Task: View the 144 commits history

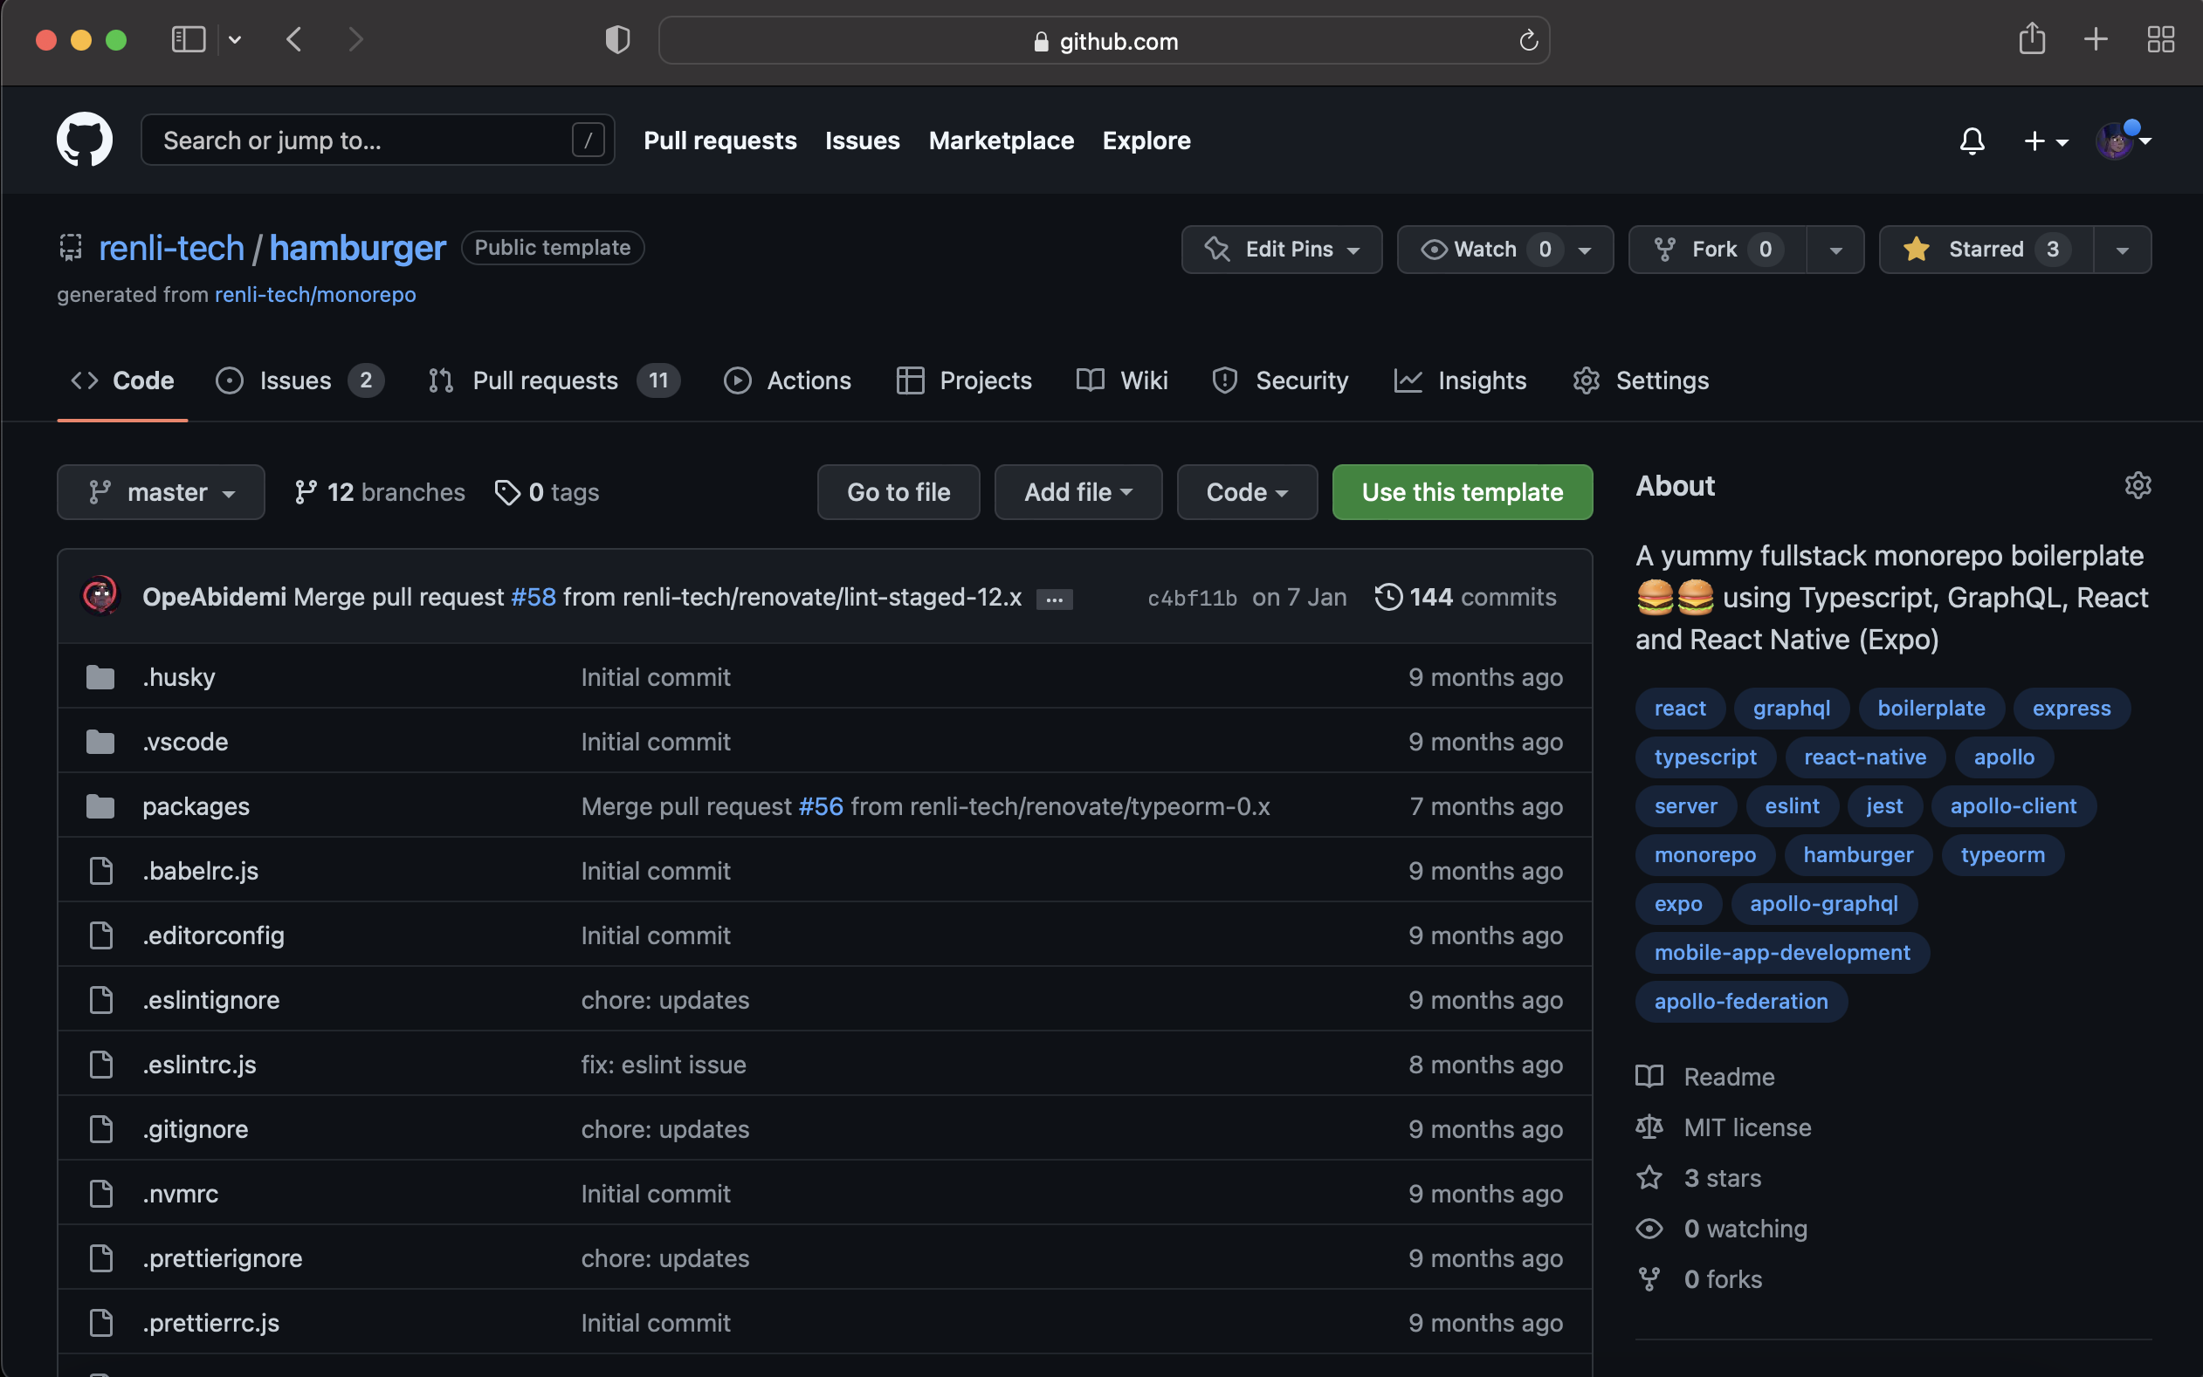Action: point(1465,597)
